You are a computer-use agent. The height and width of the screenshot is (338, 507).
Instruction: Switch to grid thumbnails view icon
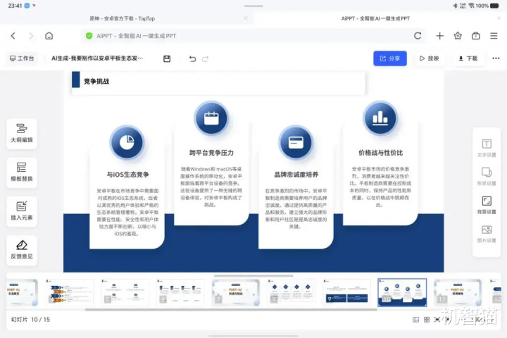click(x=427, y=320)
